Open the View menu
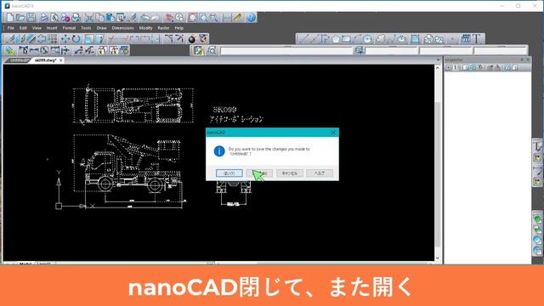The image size is (544, 306). click(x=37, y=28)
